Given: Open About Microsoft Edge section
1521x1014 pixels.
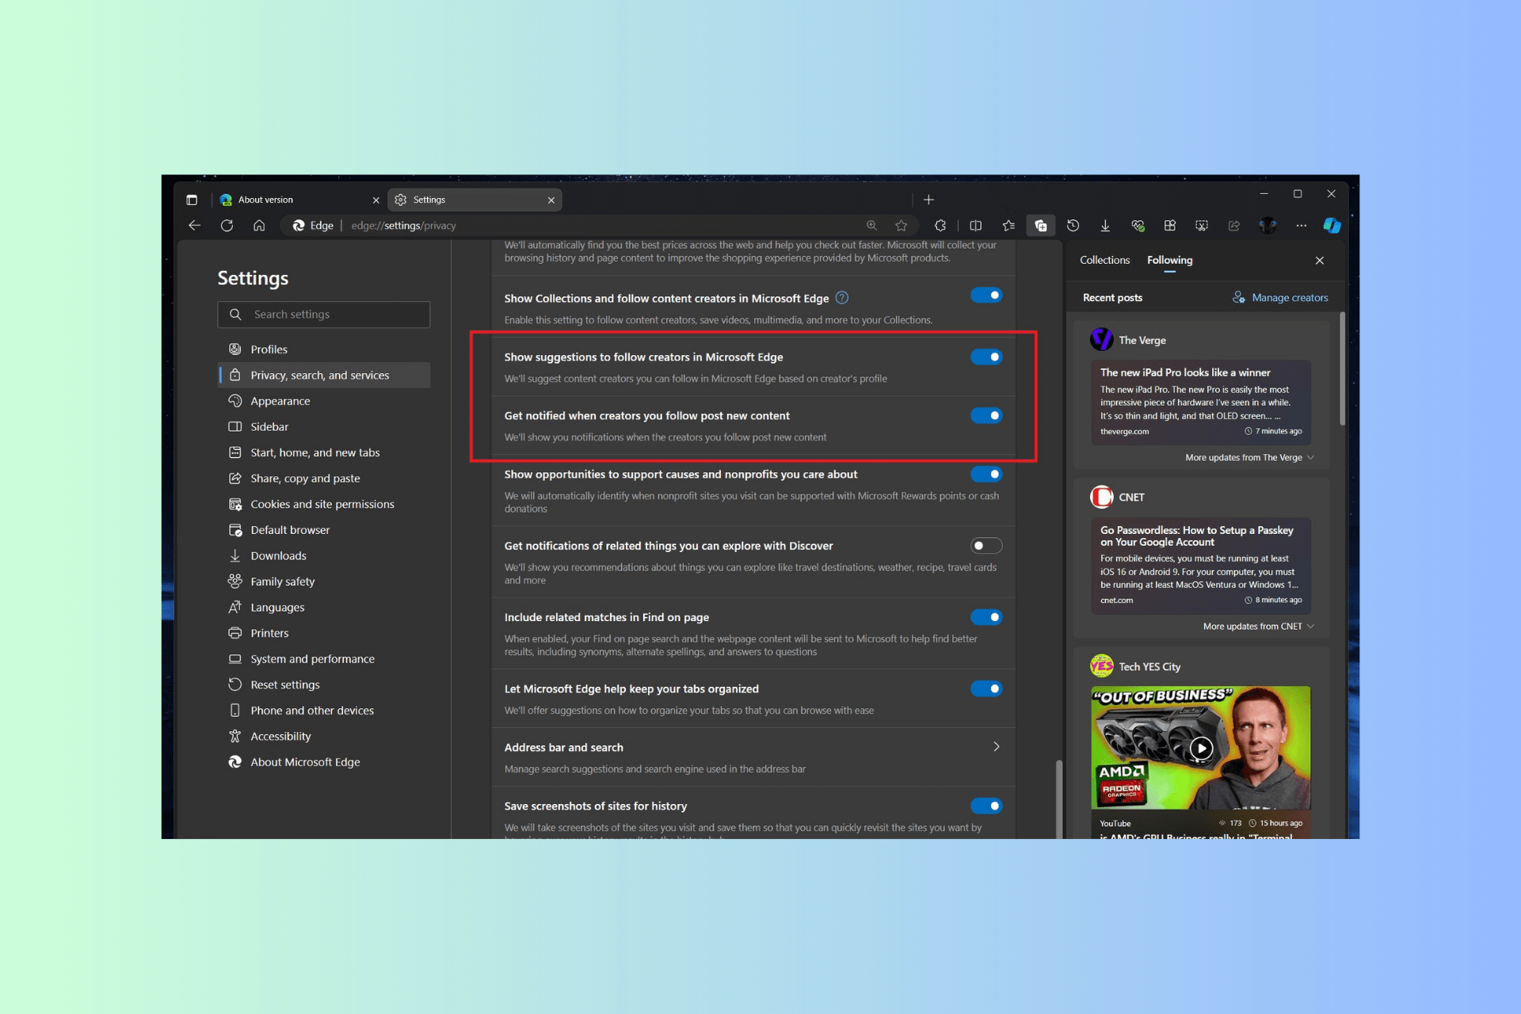Looking at the screenshot, I should tap(324, 762).
